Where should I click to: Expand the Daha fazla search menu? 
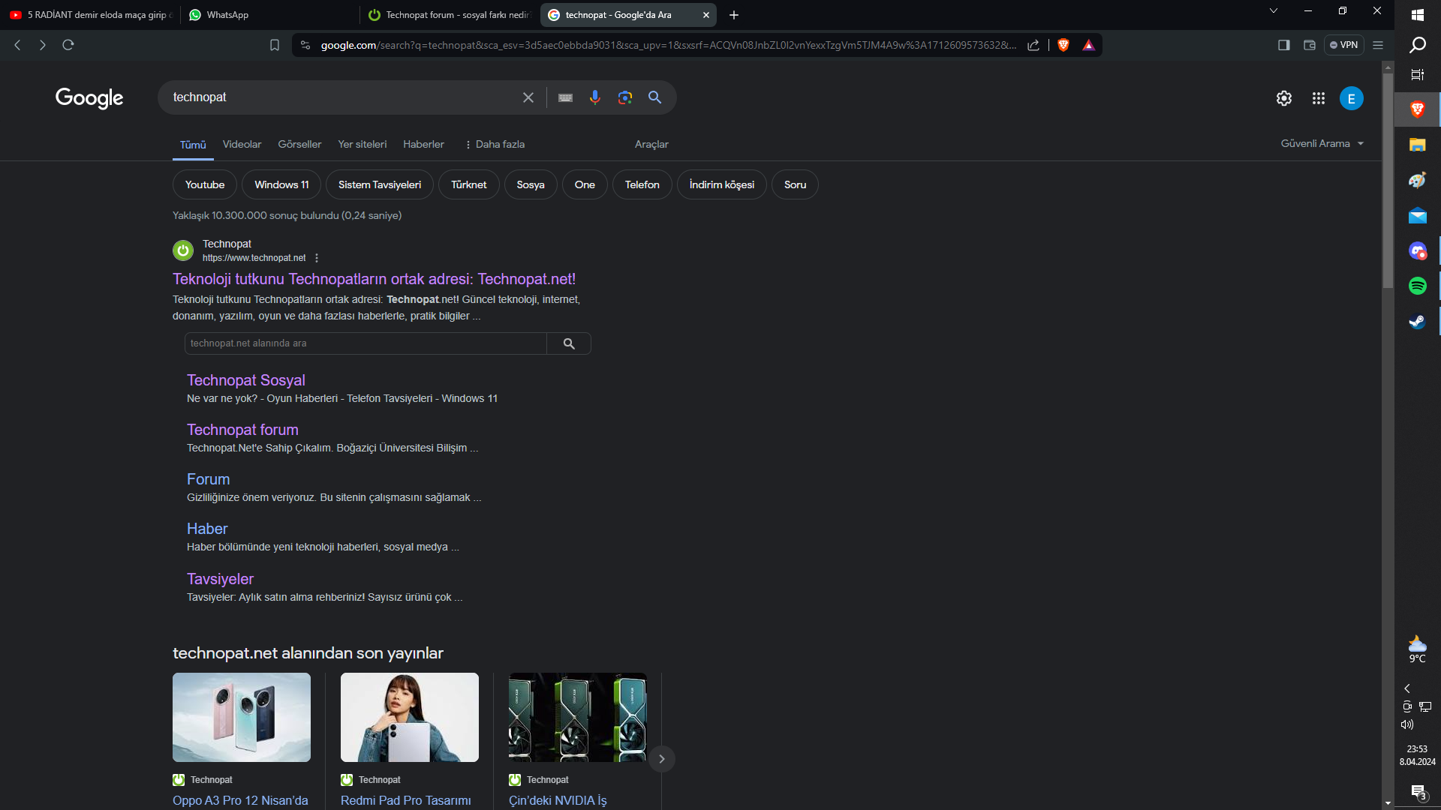point(495,144)
